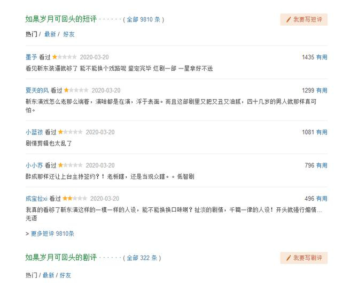Click the star rating next to 小蓝孩
Viewport: 342px width, 286px height.
pyautogui.click(x=71, y=132)
